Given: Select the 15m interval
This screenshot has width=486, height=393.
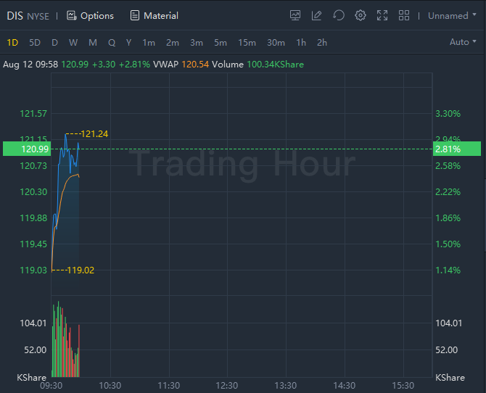Looking at the screenshot, I should (247, 42).
